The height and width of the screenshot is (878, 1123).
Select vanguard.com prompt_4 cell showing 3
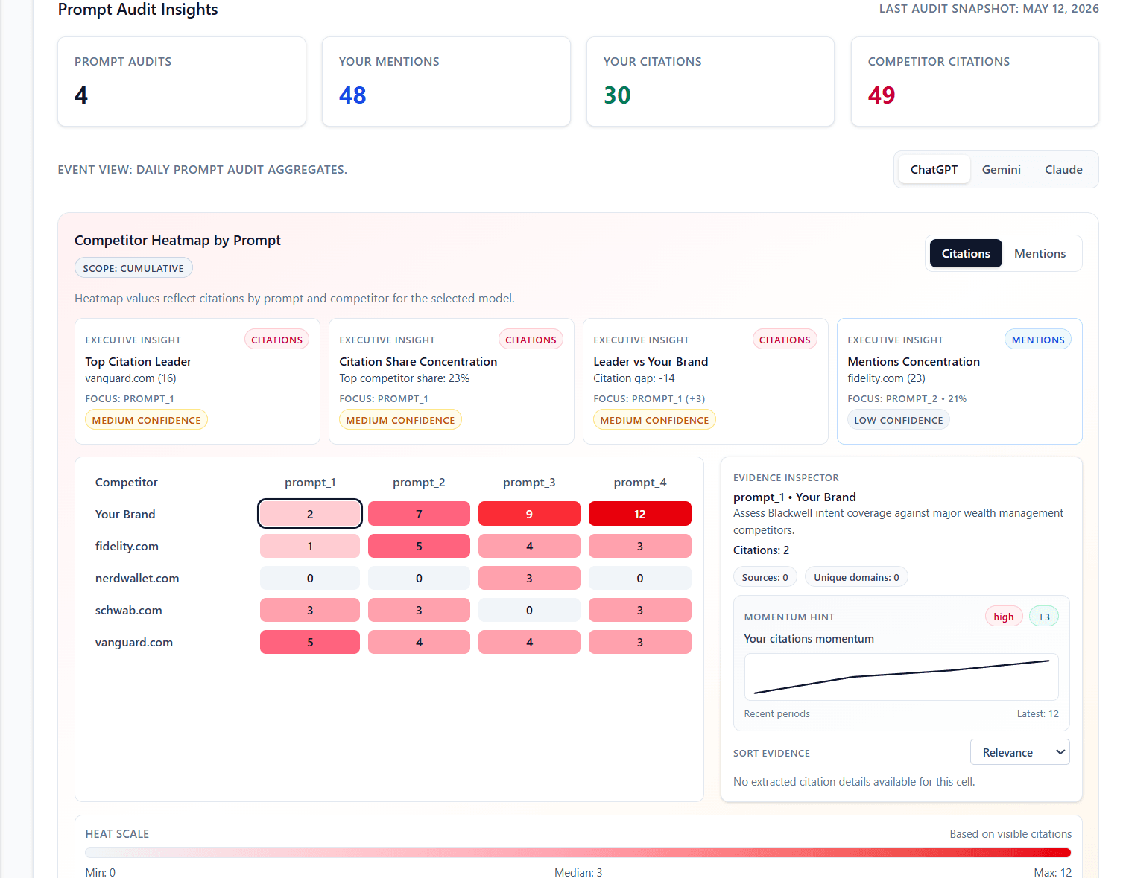coord(640,642)
